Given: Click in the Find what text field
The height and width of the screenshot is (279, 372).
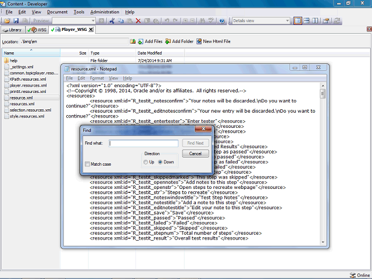Looking at the screenshot, I should pos(144,144).
